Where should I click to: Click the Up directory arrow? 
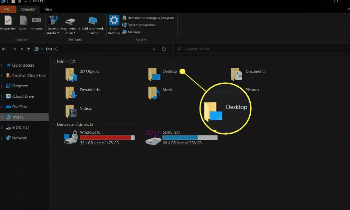(29, 49)
